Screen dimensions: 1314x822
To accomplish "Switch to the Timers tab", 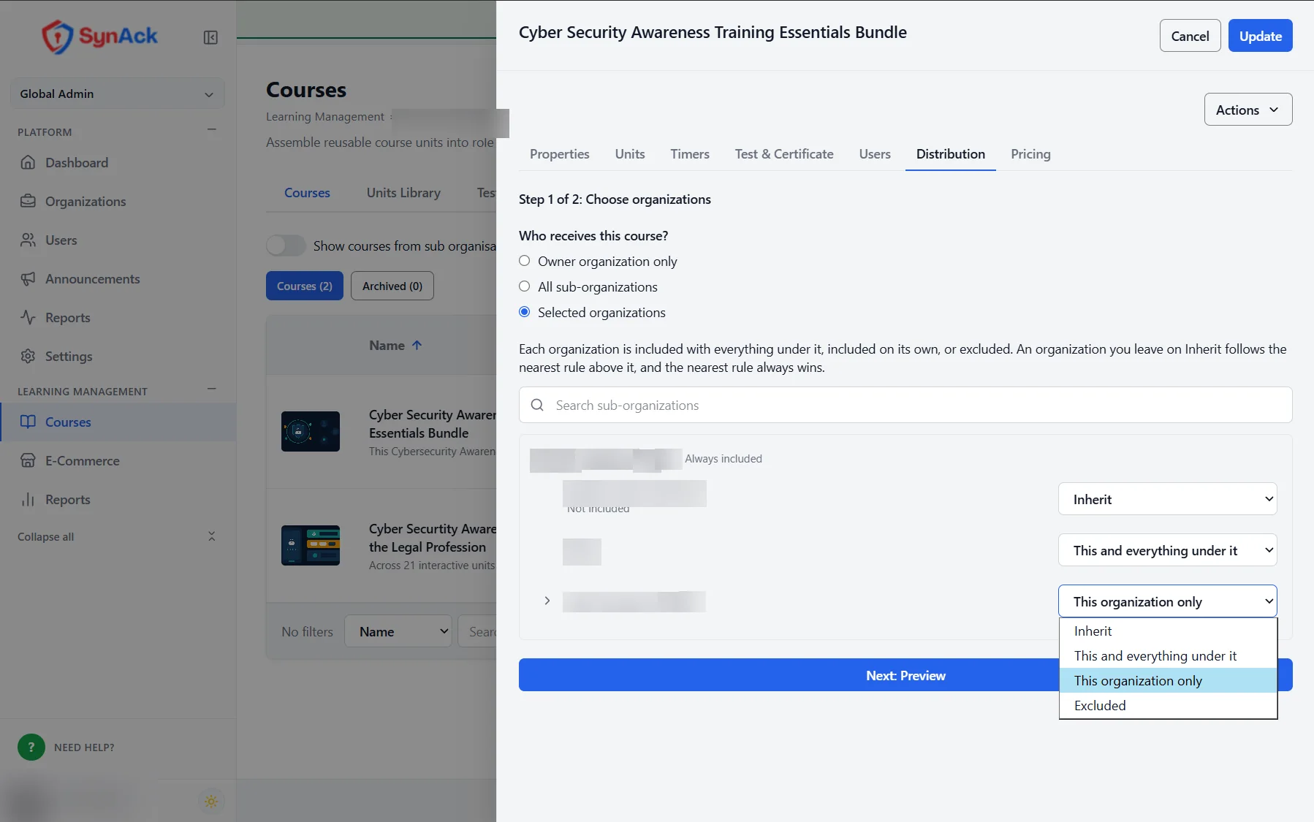I will click(x=690, y=154).
